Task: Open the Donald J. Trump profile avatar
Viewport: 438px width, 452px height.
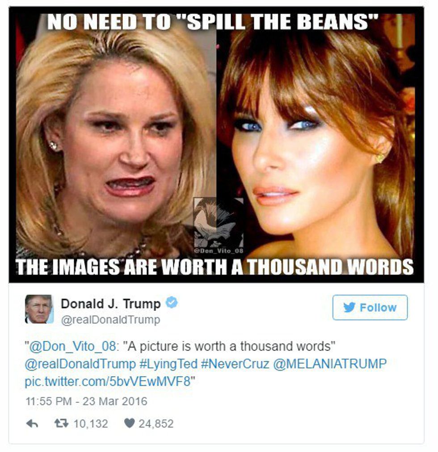Action: (39, 309)
